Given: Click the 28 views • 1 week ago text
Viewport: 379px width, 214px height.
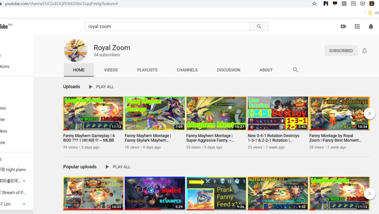Looking at the screenshot, I should 328,147.
